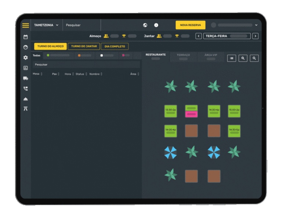Screen dimensions: 282x218
Task: Sort the list by Hora column
Action: tap(69, 74)
